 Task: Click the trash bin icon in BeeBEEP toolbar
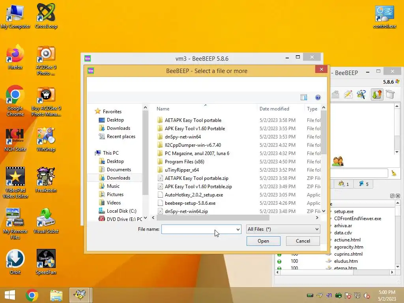pyautogui.click(x=390, y=94)
